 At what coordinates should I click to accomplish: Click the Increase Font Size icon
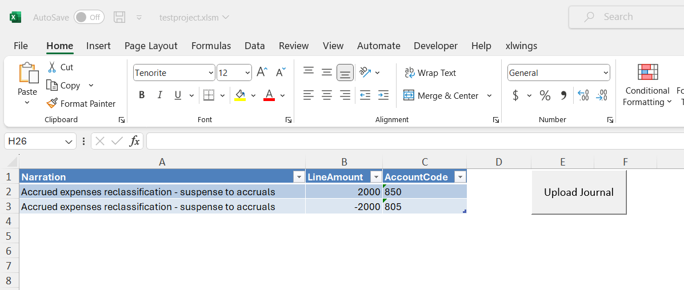point(262,72)
